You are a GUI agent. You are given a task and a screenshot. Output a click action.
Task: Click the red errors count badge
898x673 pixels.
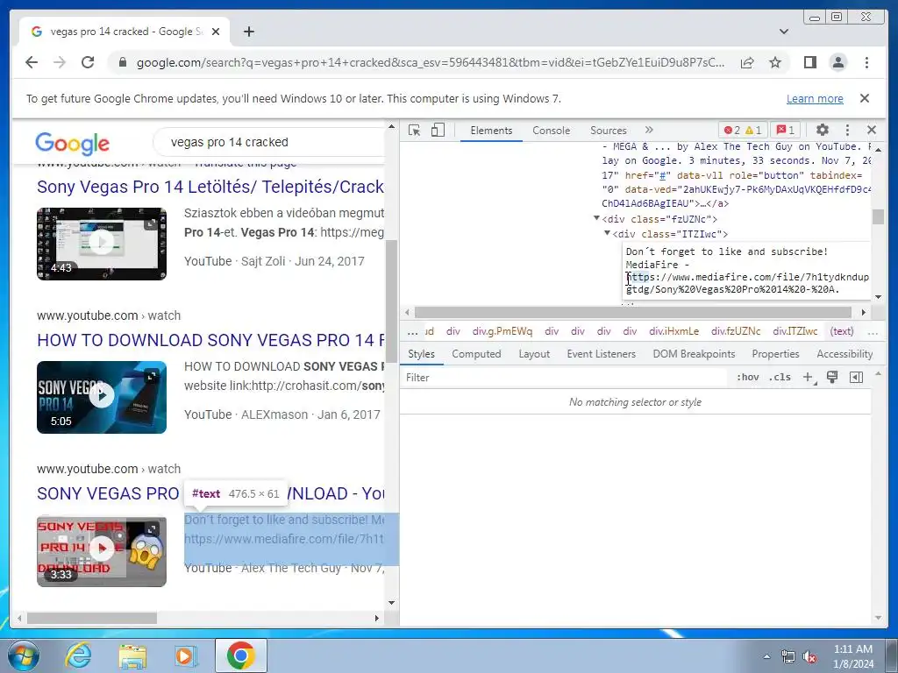pos(732,130)
